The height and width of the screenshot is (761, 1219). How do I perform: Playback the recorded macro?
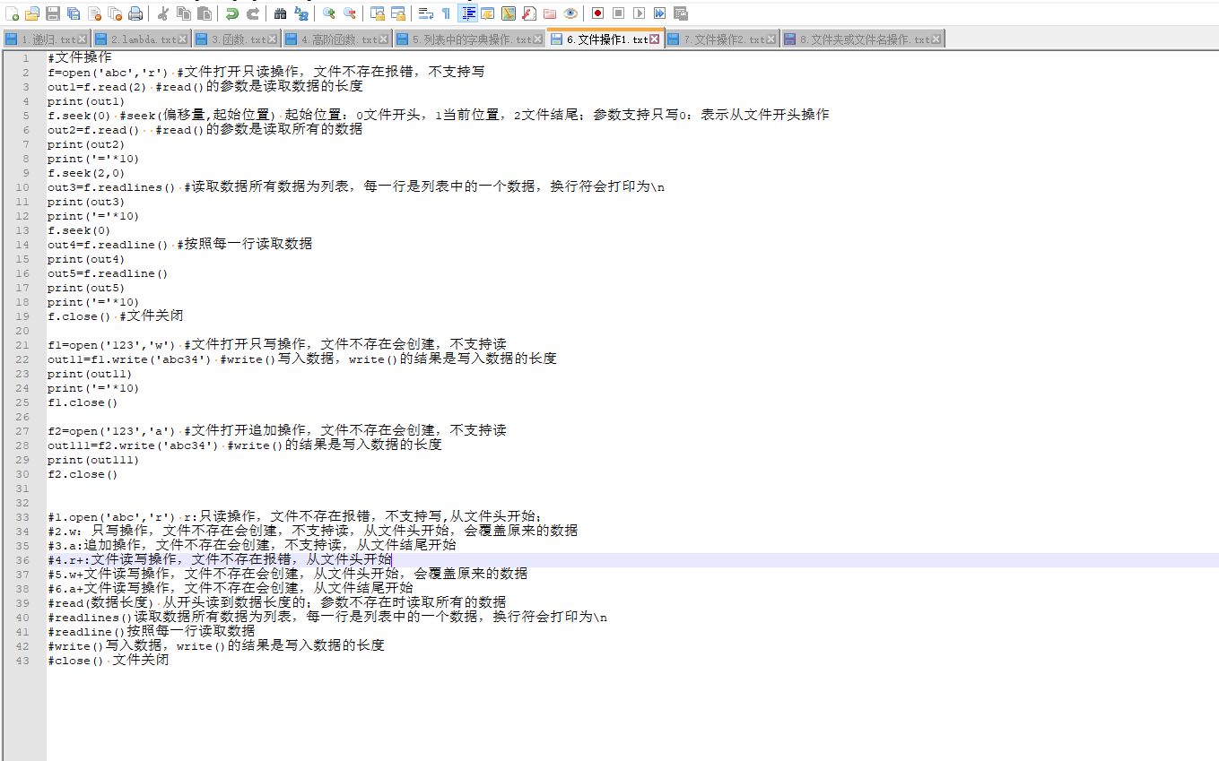coord(640,13)
